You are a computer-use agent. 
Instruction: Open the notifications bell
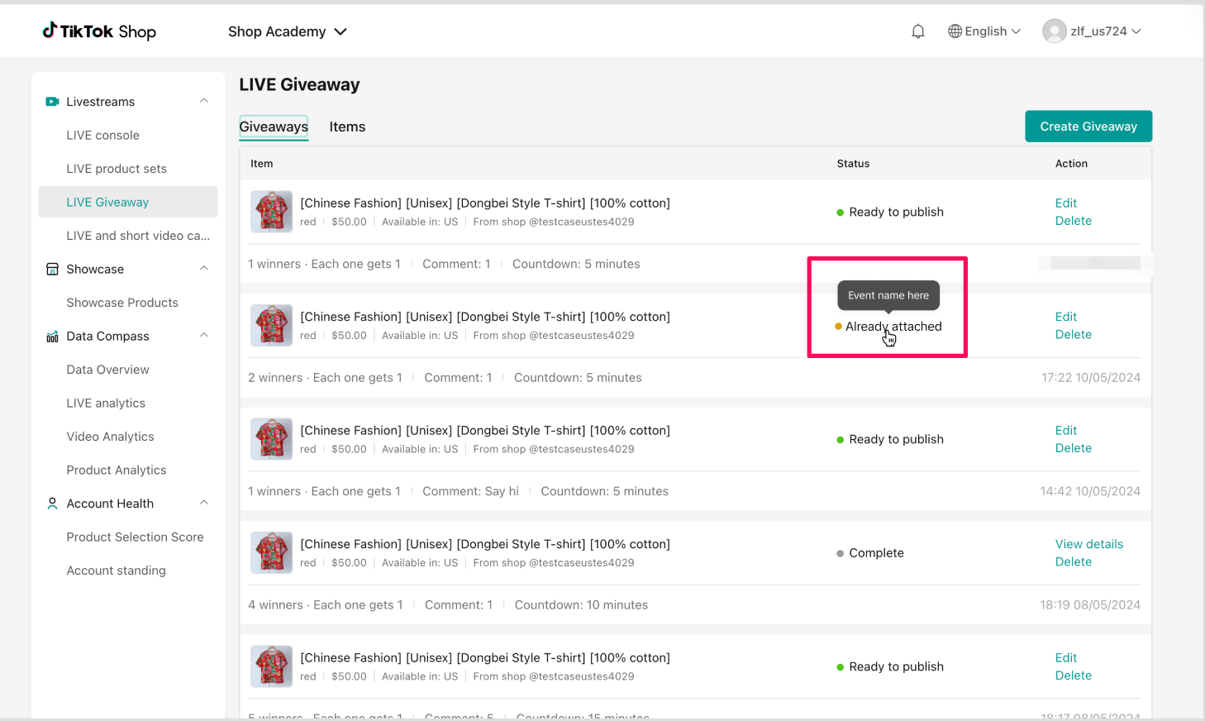[917, 31]
